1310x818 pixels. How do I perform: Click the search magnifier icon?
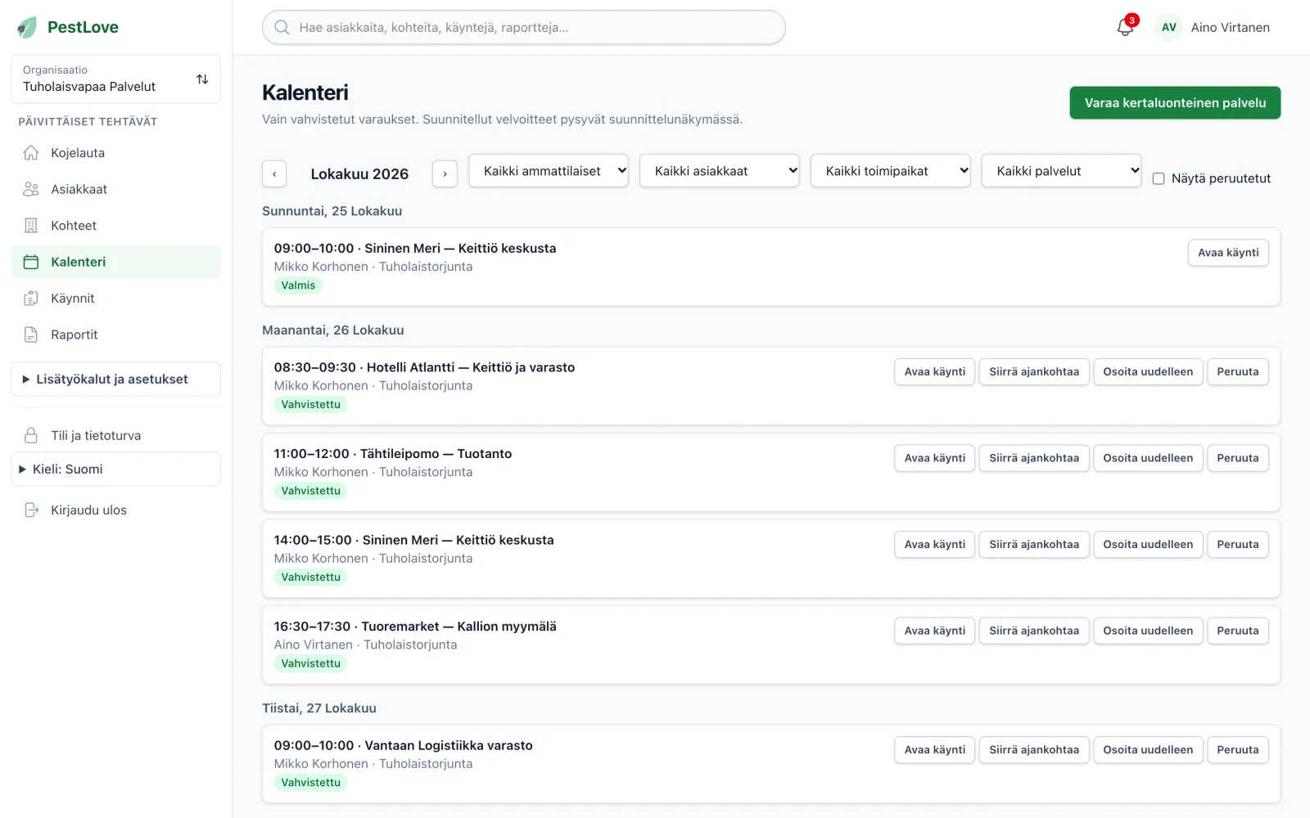282,27
